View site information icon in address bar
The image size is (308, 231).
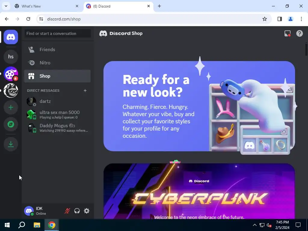click(41, 19)
